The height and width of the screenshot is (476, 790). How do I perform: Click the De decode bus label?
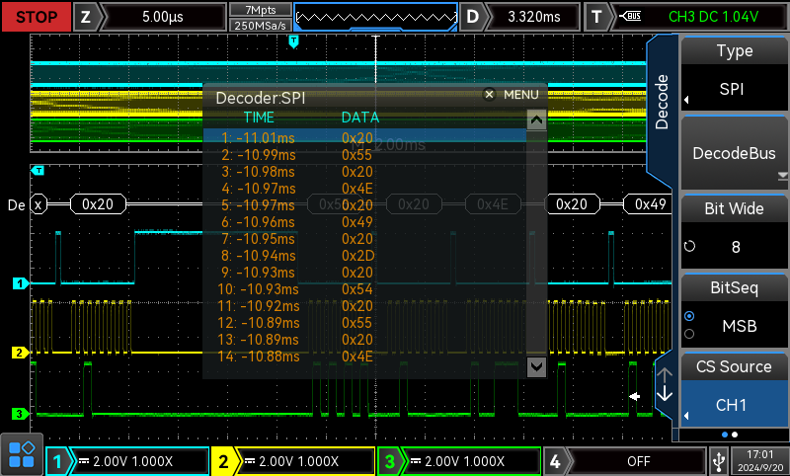tap(16, 205)
